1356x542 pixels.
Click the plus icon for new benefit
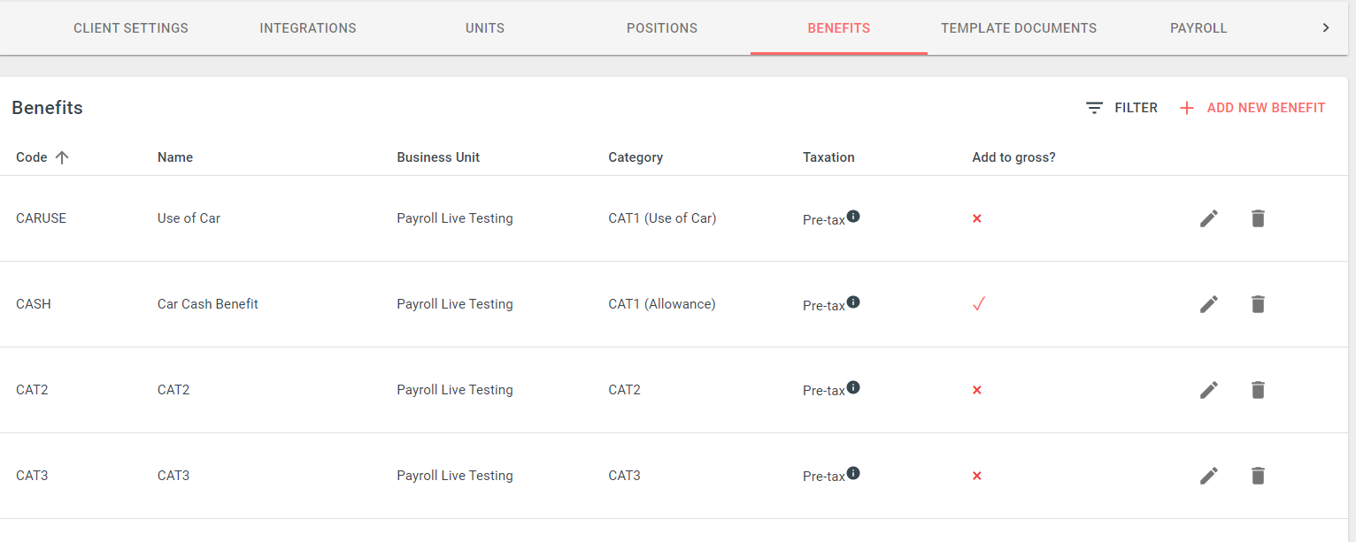pos(1187,108)
